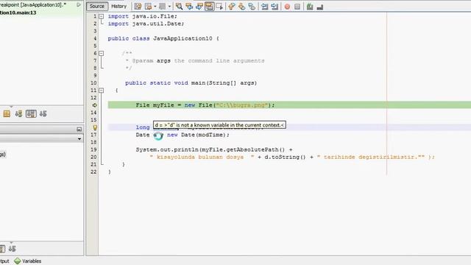Minimize the lower left panel
Screen dimensions: 471x265
tap(79, 130)
